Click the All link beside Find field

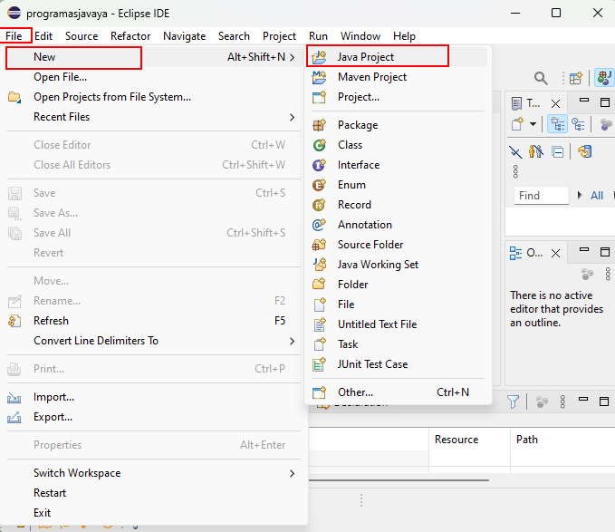click(597, 195)
